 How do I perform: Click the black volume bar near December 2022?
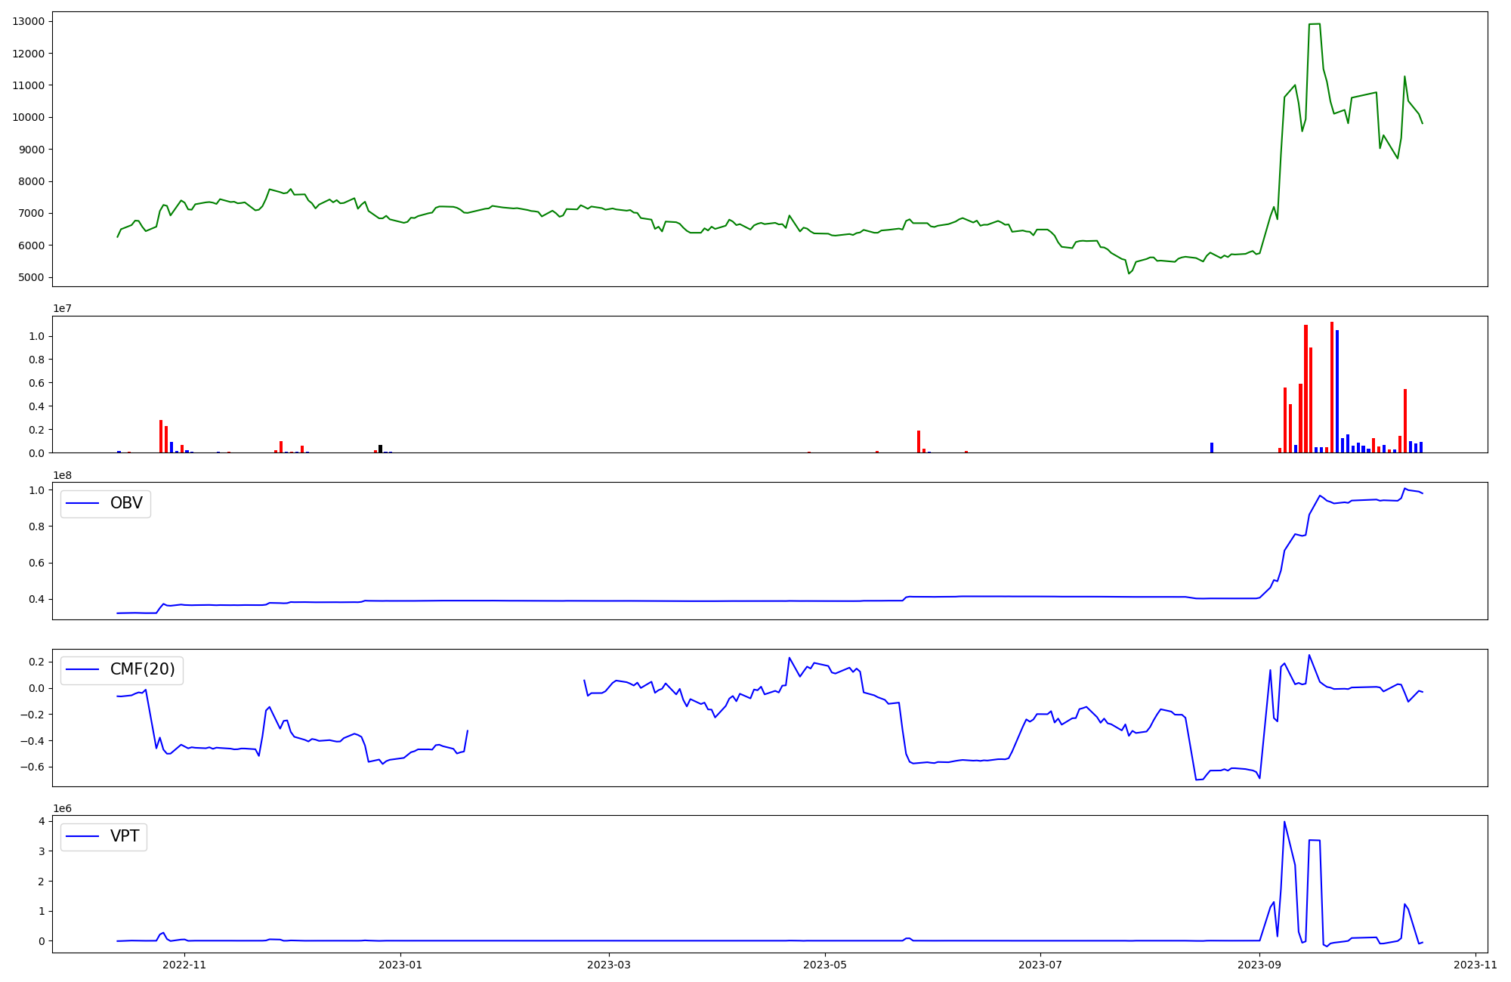coord(381,449)
